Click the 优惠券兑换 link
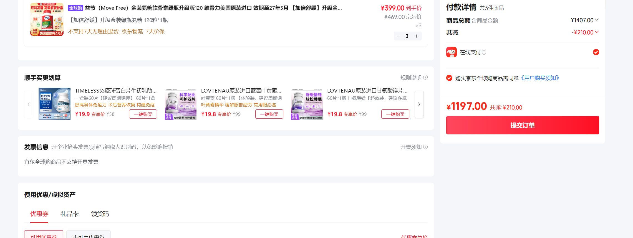The image size is (633, 238). (414, 236)
